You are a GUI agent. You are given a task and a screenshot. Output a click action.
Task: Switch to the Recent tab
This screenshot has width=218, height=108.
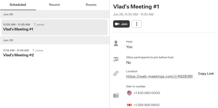54,5
